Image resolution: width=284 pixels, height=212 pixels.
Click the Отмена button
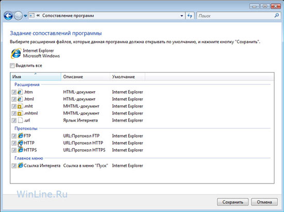(x=264, y=202)
